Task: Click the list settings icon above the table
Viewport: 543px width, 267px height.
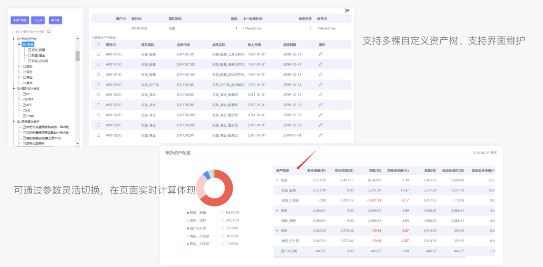Action: (x=347, y=10)
